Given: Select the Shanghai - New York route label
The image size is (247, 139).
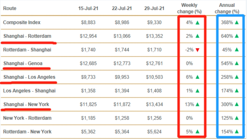Looking at the screenshot, I should (x=26, y=104).
